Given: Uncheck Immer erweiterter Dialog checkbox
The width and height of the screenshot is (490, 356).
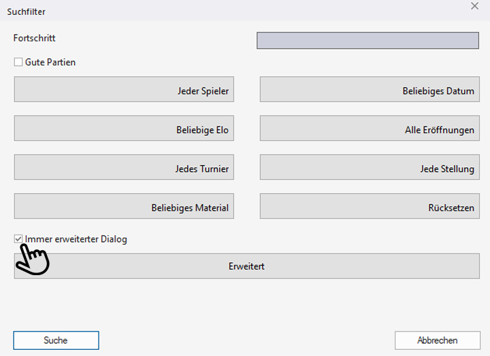Looking at the screenshot, I should click(18, 239).
